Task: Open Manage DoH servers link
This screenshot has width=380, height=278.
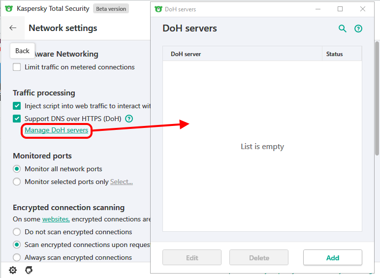Action: (x=56, y=130)
